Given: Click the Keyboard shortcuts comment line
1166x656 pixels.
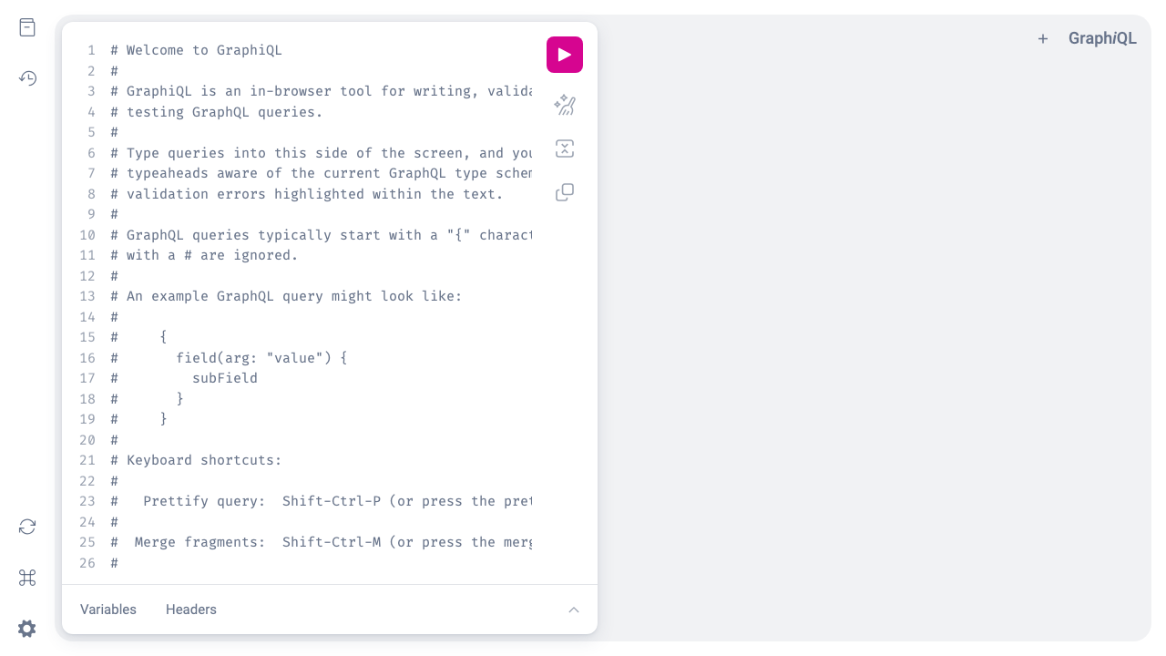Looking at the screenshot, I should (196, 460).
